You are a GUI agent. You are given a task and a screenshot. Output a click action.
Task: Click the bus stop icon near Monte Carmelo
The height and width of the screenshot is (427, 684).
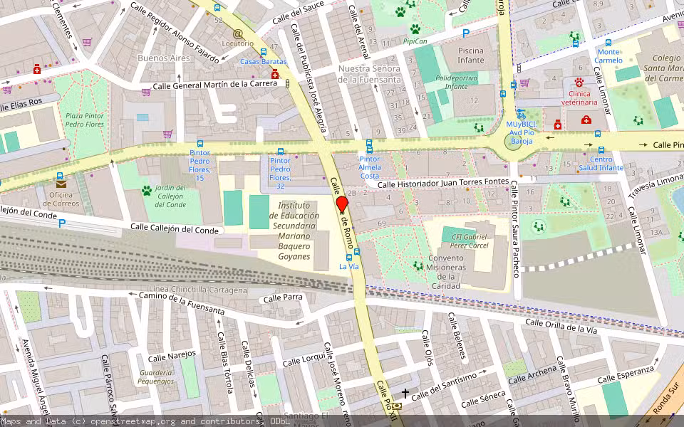pyautogui.click(x=608, y=43)
